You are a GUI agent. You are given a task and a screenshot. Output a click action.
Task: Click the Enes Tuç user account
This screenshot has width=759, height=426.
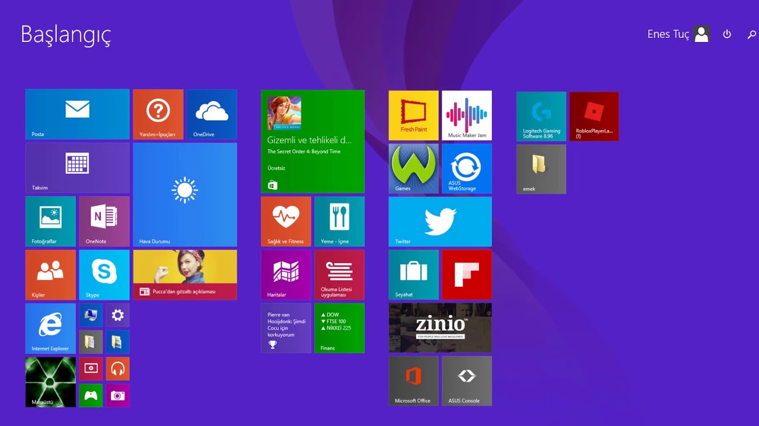coord(678,34)
